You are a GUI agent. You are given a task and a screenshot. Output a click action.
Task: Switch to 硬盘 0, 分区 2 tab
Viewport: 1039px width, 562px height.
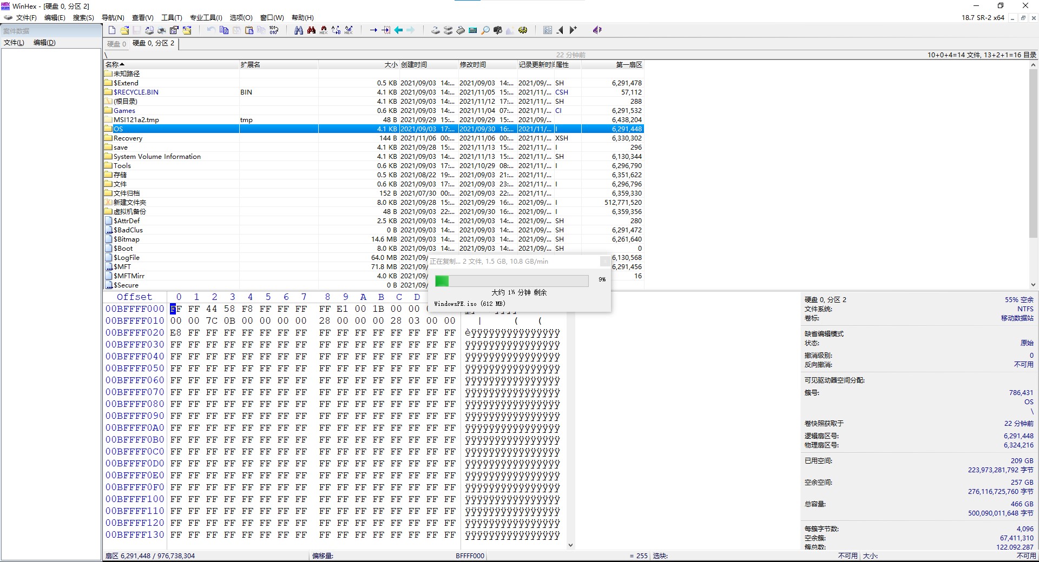tap(154, 43)
